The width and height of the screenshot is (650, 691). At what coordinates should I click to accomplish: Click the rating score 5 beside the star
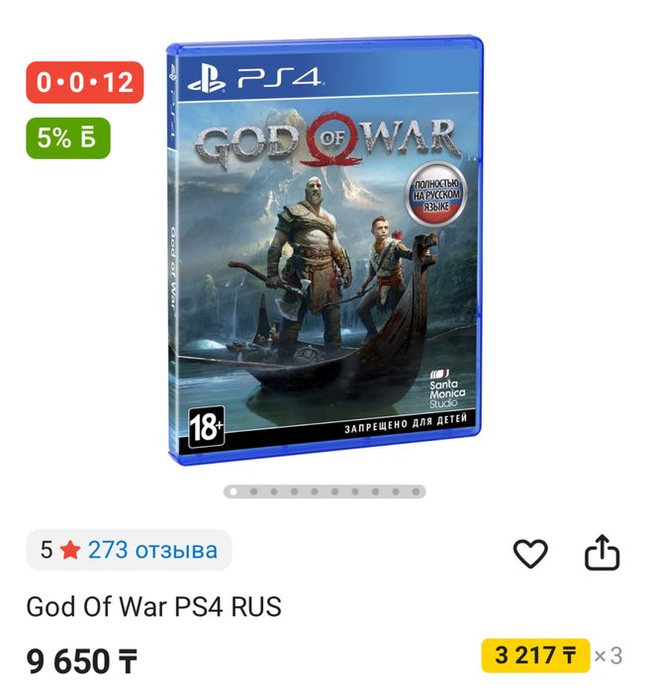click(46, 551)
